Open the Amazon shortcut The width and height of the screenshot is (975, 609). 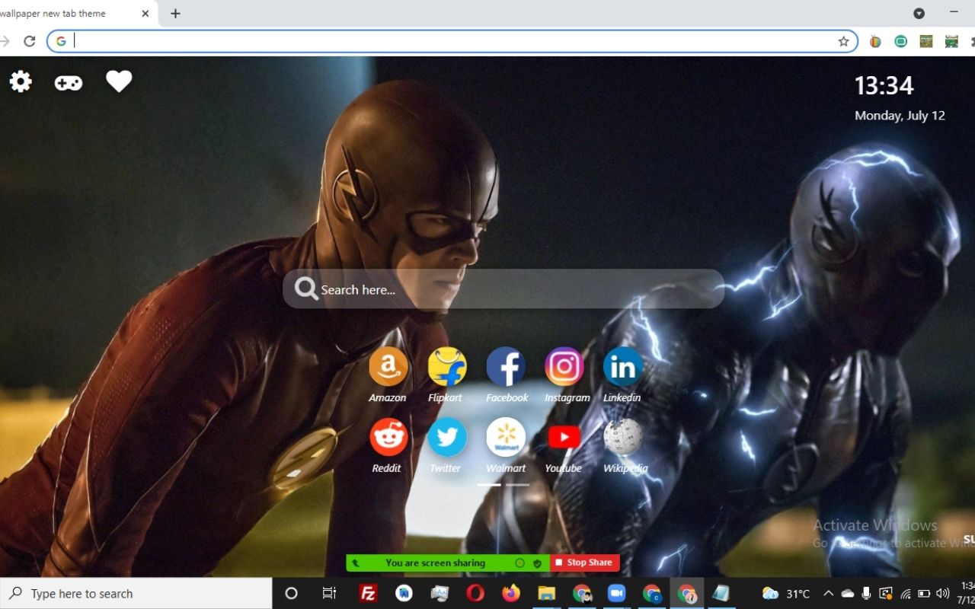click(388, 367)
